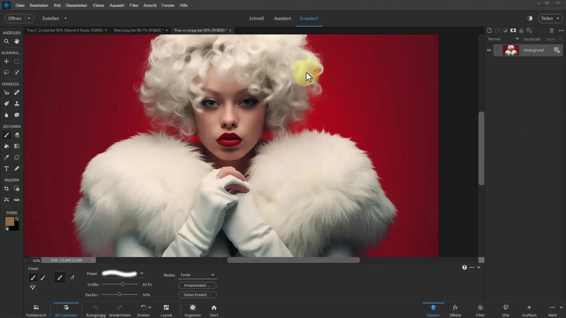Select the Zoom tool
566x318 pixels.
coord(6,42)
